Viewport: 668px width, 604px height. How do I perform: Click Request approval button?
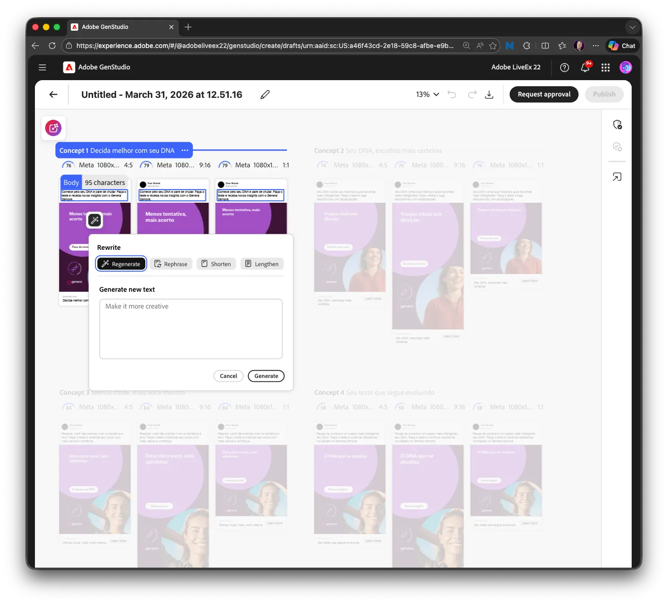pyautogui.click(x=544, y=94)
